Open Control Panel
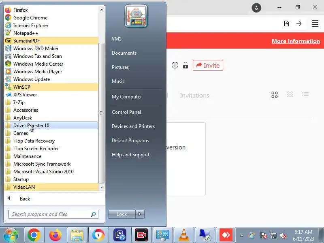324x243 pixels. (126, 112)
